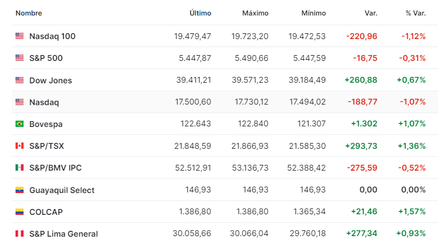Click the Ecuador flag beside Guayaquil Select
This screenshot has height=243, width=438.
point(20,190)
